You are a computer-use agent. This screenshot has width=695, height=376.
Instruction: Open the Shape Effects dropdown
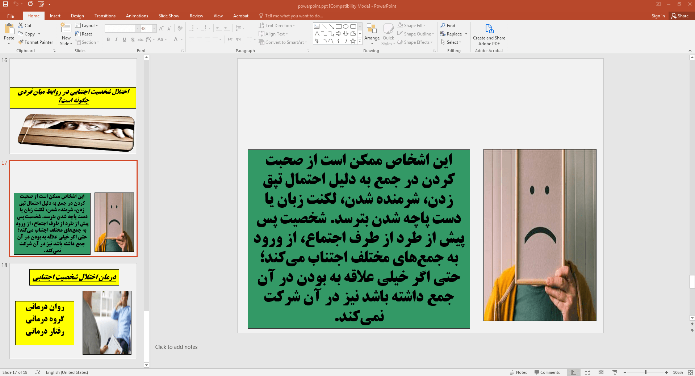point(415,42)
